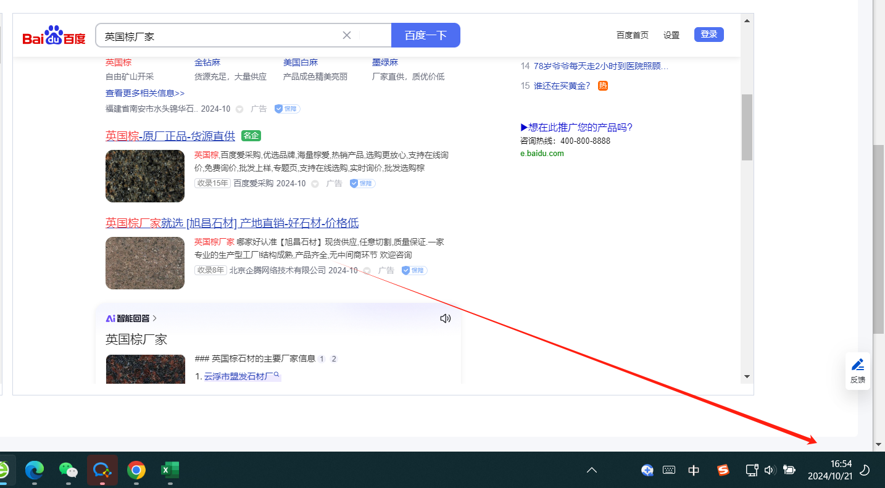Image resolution: width=885 pixels, height=488 pixels.
Task: Click the inner page vertical scrollbar thumb
Action: (x=747, y=127)
